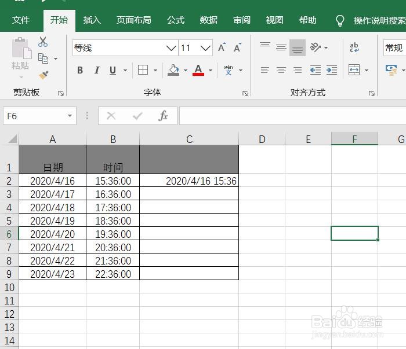This screenshot has width=406, height=349.
Task: Click the formula bar Enter checkmark
Action: coord(137,116)
